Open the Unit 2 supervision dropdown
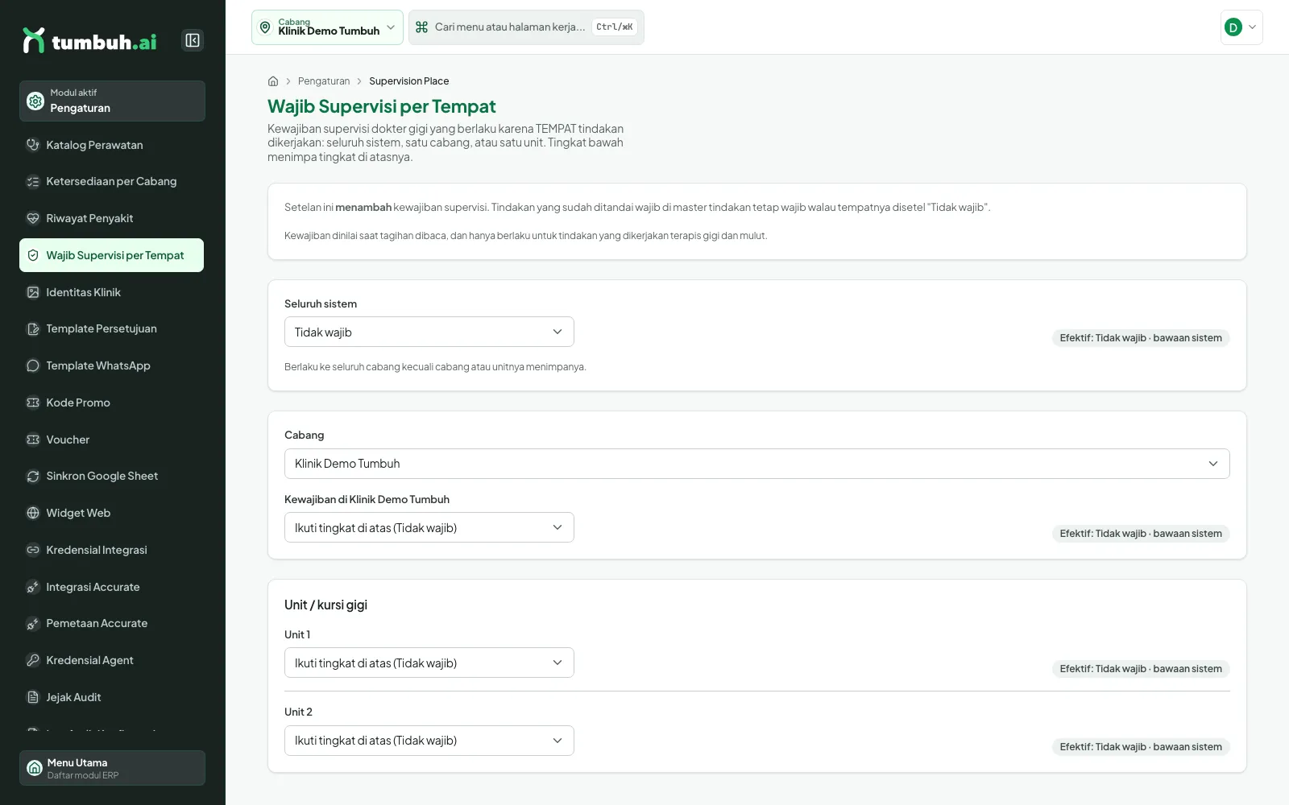The image size is (1289, 805). [x=429, y=741]
